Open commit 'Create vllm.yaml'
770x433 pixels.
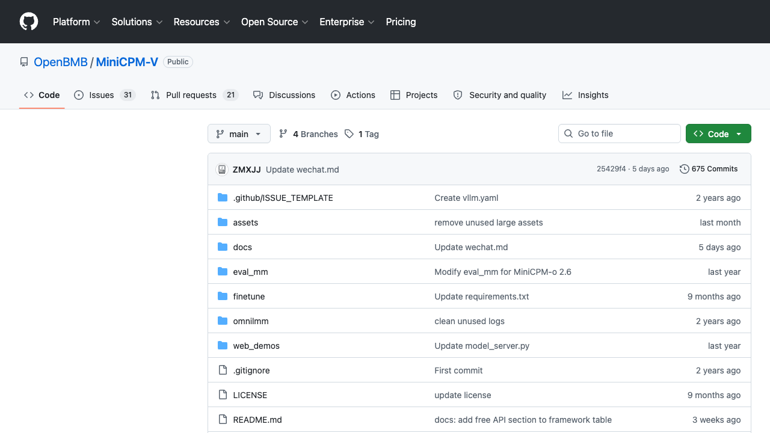click(x=466, y=198)
